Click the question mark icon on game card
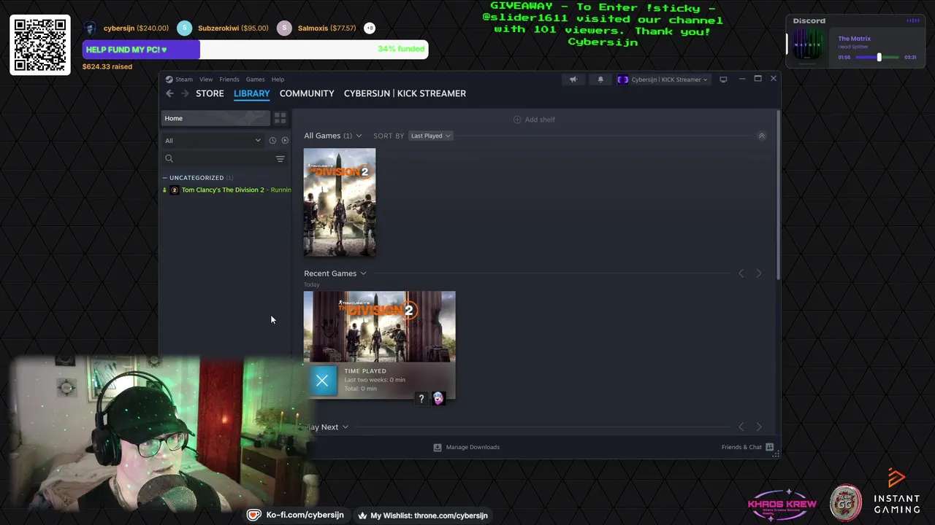Viewport: 935px width, 525px height. [x=421, y=398]
